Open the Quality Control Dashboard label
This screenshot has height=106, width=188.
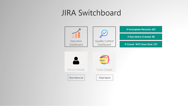104,43
